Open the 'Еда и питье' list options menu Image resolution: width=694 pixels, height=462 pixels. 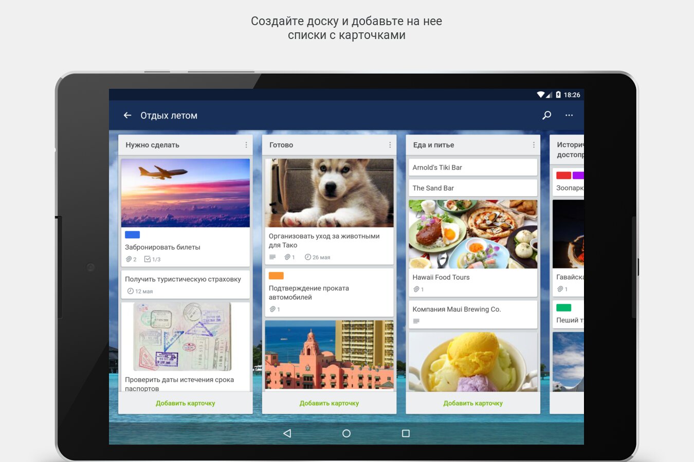pos(534,145)
